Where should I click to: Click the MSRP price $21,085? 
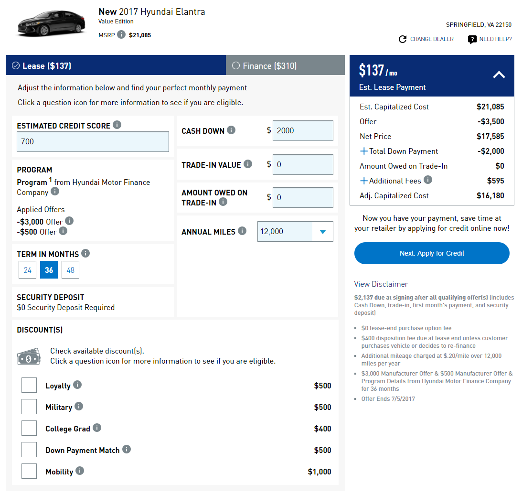coord(140,35)
